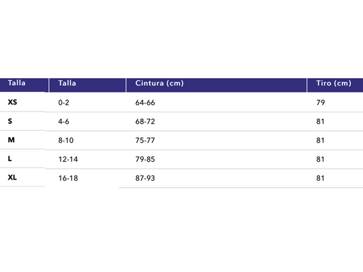Click the second Talla column header
The height and width of the screenshot is (272, 363).
click(67, 83)
